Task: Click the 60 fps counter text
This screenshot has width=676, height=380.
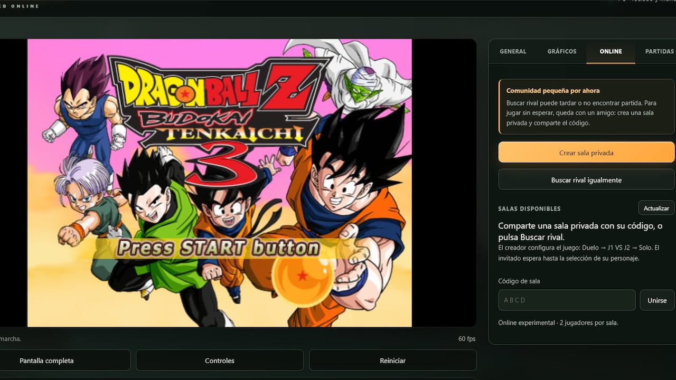Action: 467,339
